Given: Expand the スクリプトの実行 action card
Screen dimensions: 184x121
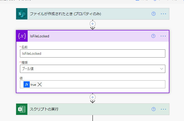Looking at the screenshot, I should [x=89, y=109].
